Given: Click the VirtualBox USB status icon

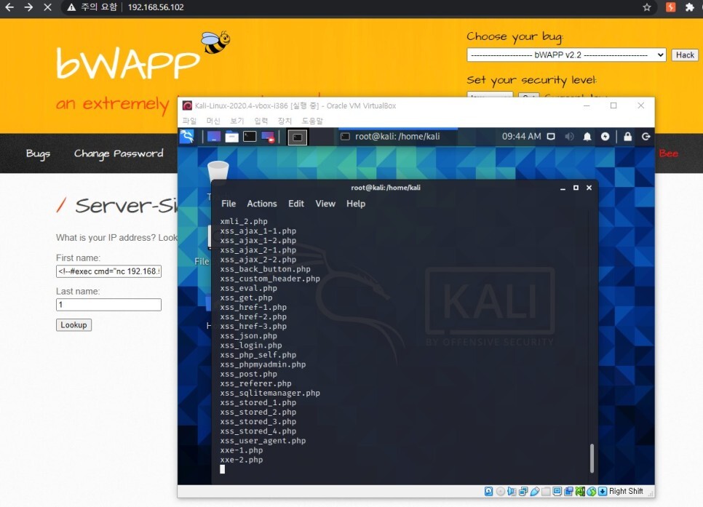Looking at the screenshot, I should click(534, 491).
